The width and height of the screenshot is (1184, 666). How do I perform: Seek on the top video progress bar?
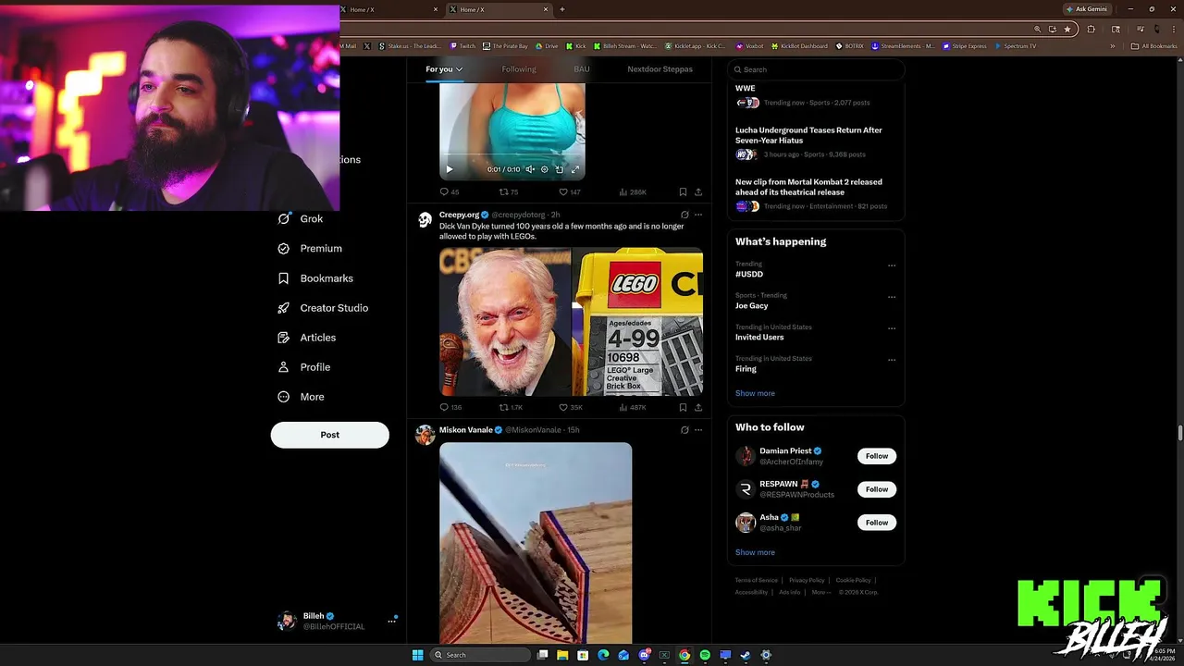[x=512, y=155]
